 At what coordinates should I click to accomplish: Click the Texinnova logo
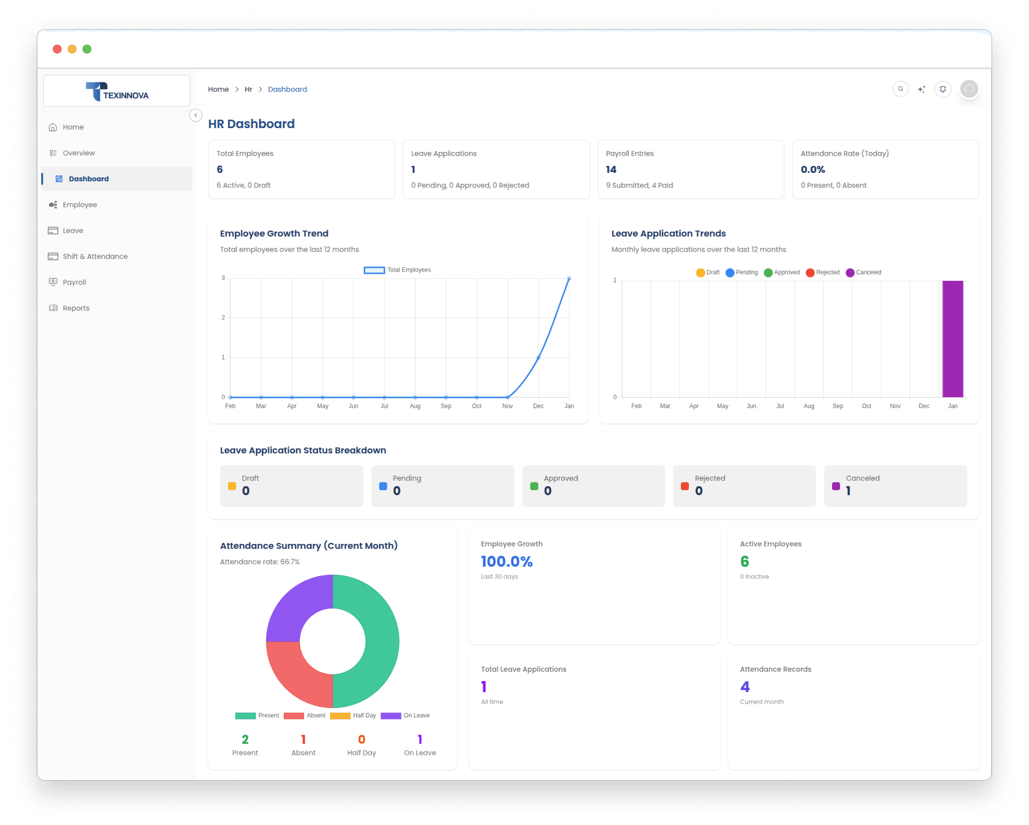[x=117, y=91]
